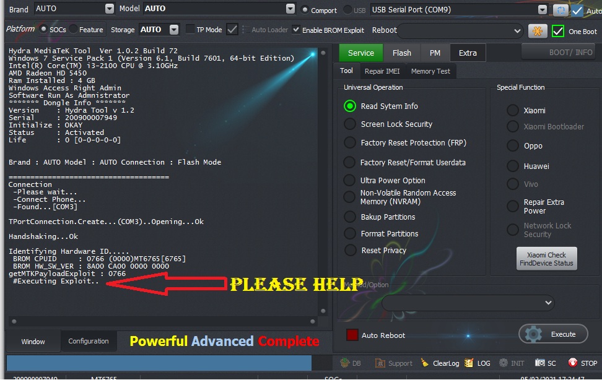This screenshot has height=380, width=602.
Task: Choose the Feature platform option
Action: (73, 29)
